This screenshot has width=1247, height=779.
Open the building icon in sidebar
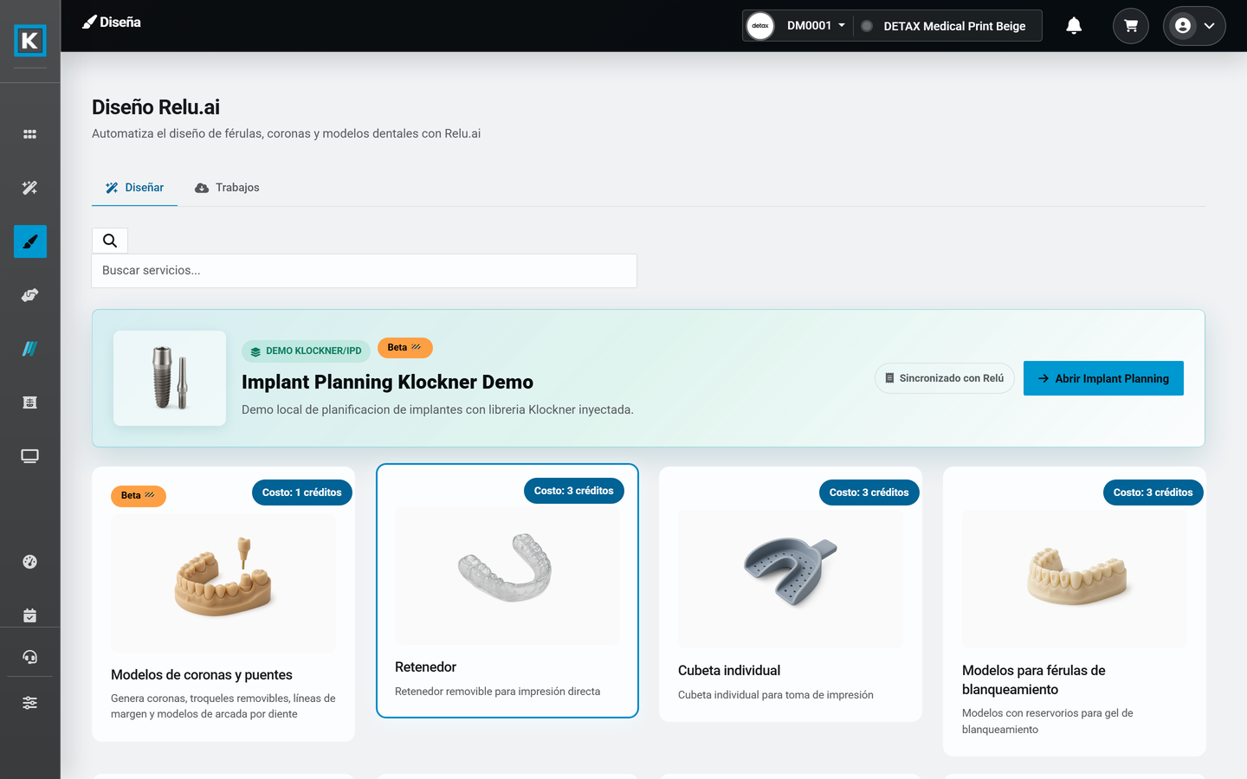[x=30, y=402]
